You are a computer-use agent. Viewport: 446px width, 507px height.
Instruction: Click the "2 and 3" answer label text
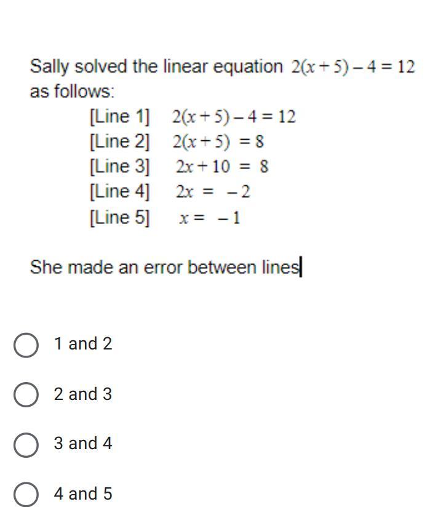pyautogui.click(x=83, y=394)
